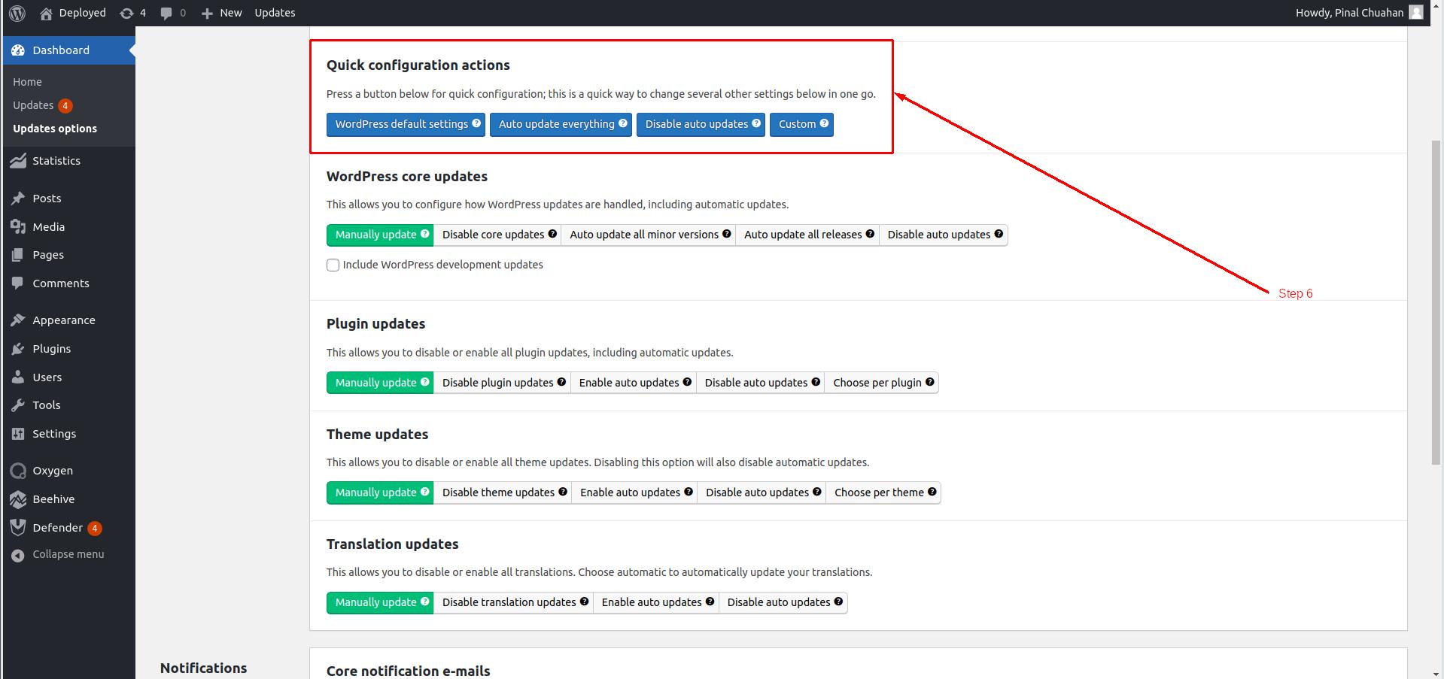Image resolution: width=1444 pixels, height=679 pixels.
Task: Click help icon next to Disable core updates
Action: [x=552, y=234]
